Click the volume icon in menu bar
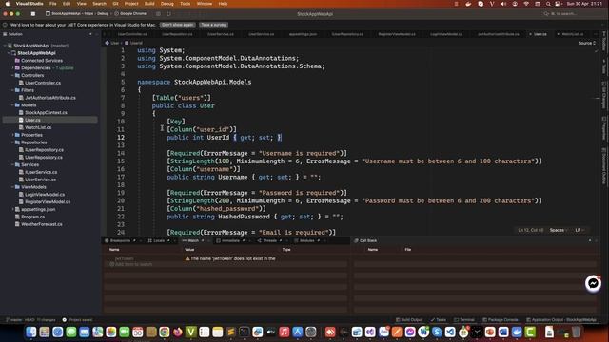 tap(503, 4)
